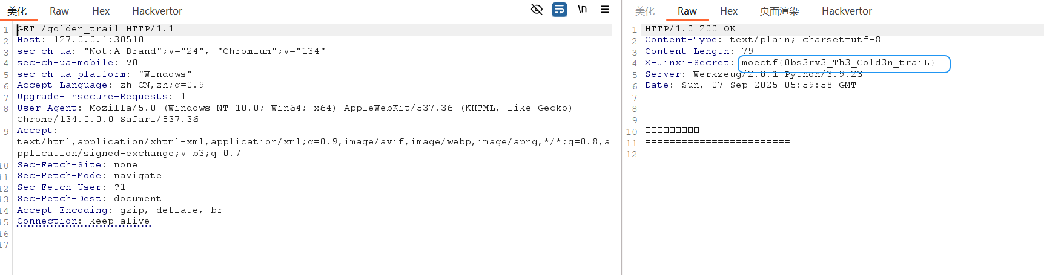The width and height of the screenshot is (1044, 275).
Task: Open the request hamburger options menu
Action: click(605, 9)
